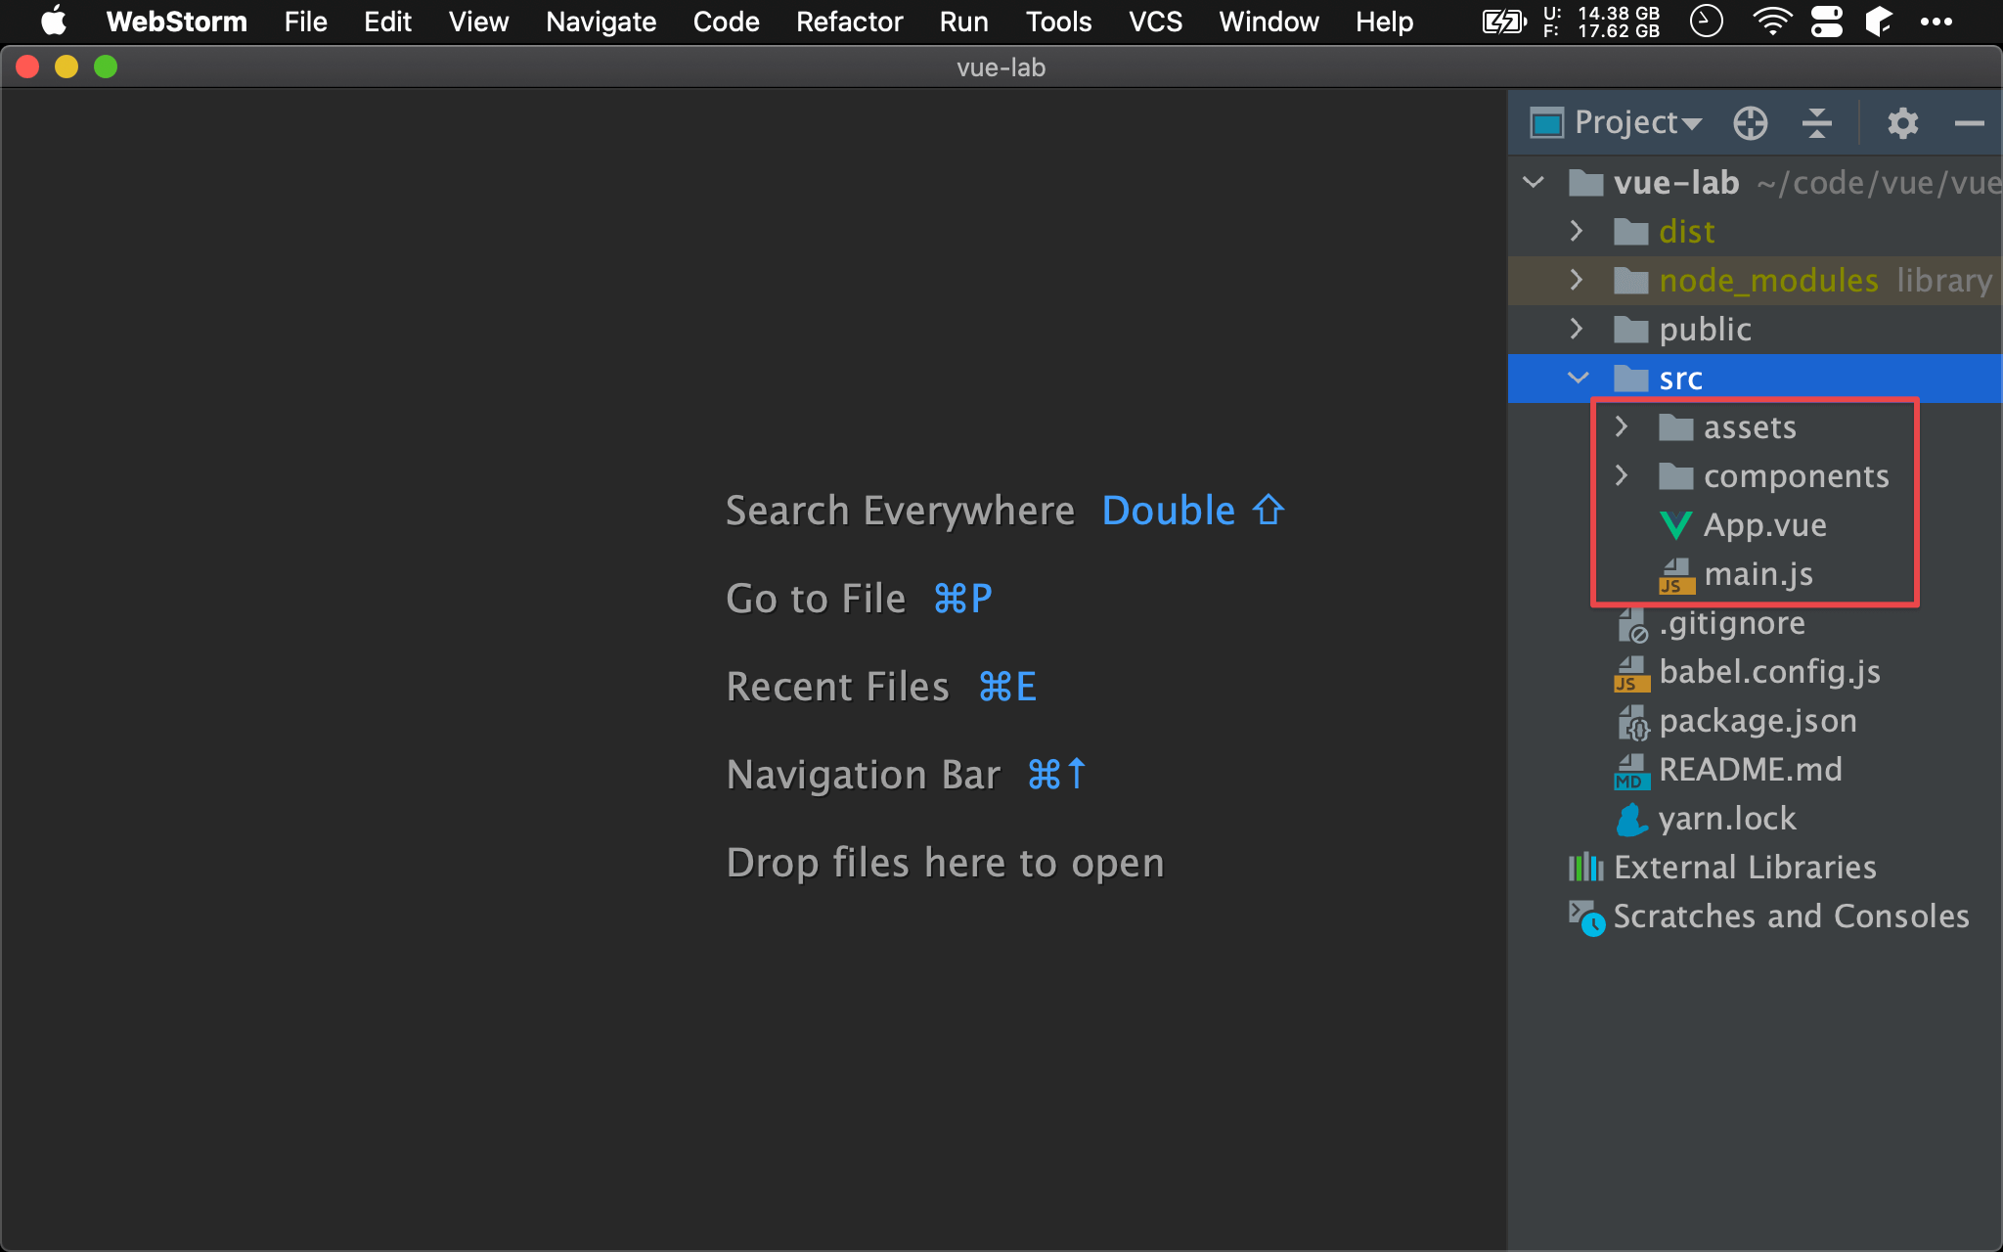Open Project panel settings gear
2003x1252 pixels.
pos(1902,123)
